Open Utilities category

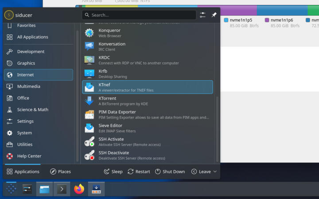39,144
